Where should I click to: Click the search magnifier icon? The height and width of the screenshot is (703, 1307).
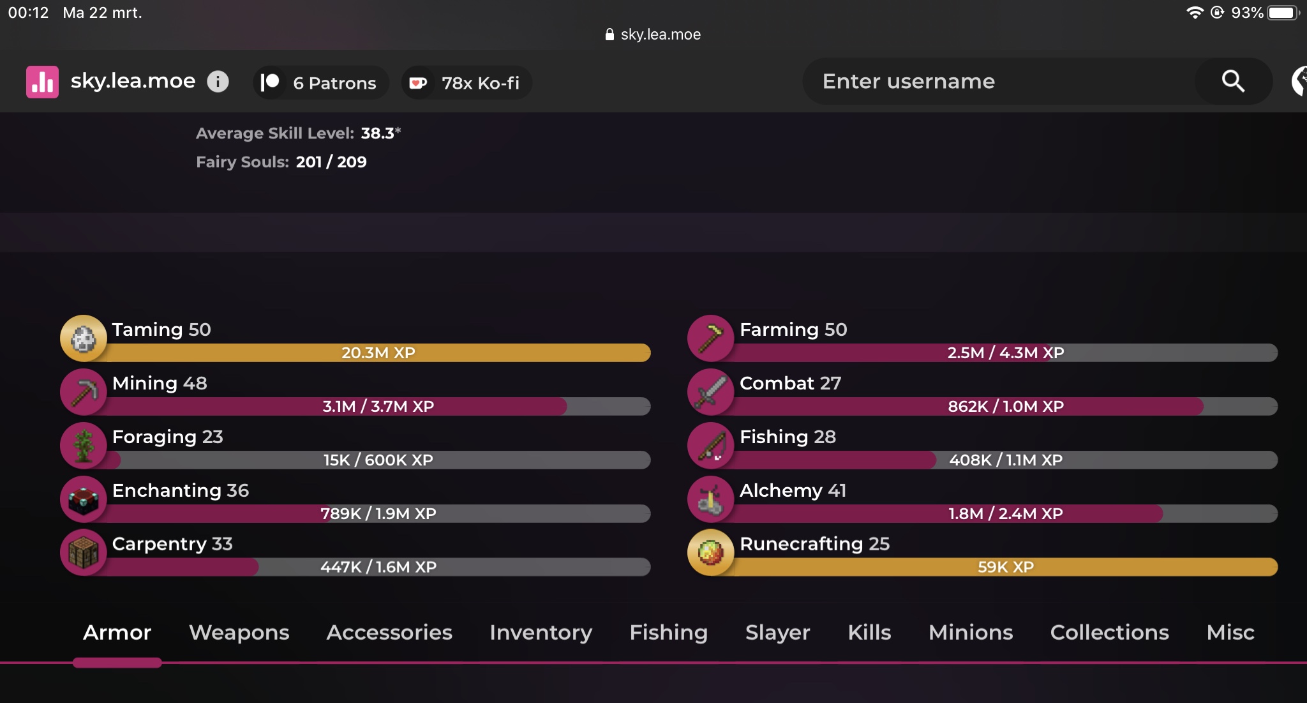click(x=1232, y=81)
